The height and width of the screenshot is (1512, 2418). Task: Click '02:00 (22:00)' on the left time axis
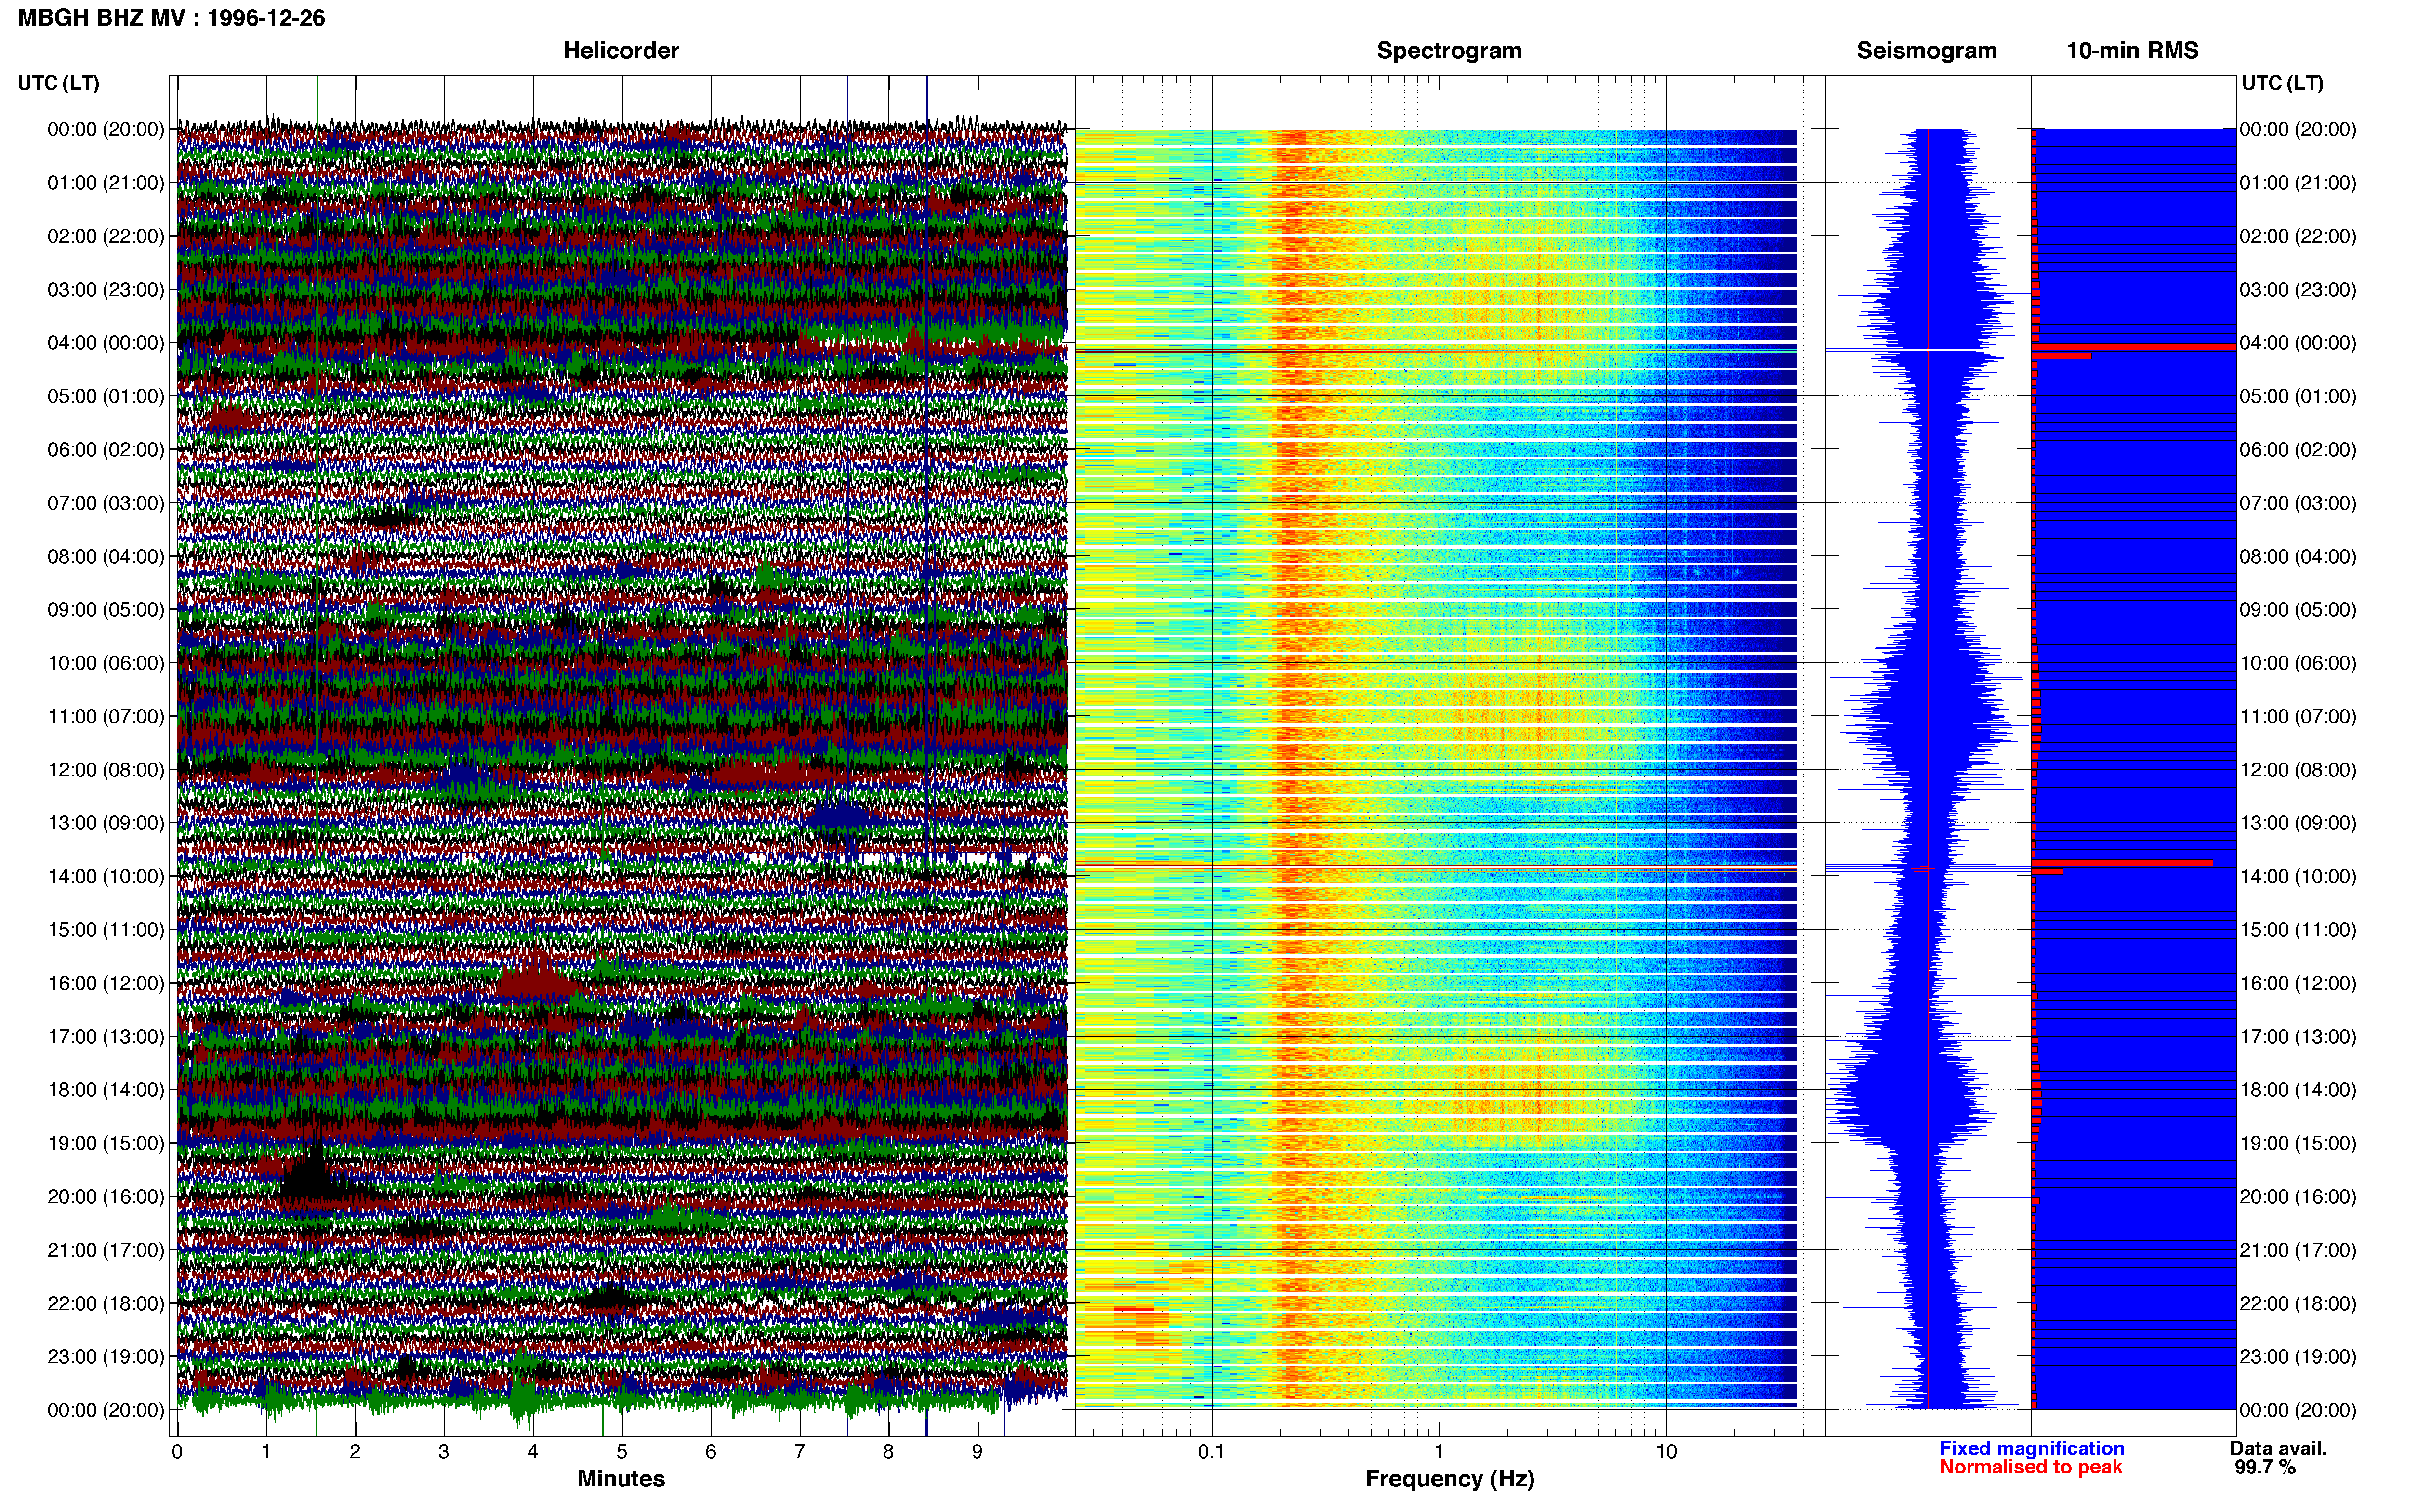[x=106, y=236]
